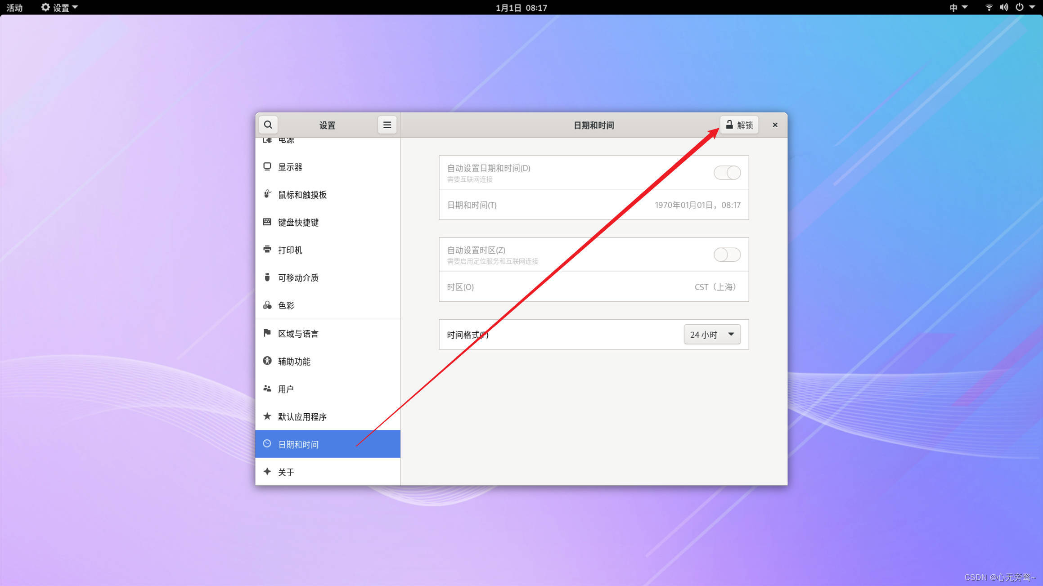Click the accessibility icon in sidebar
The height and width of the screenshot is (586, 1043).
click(267, 361)
